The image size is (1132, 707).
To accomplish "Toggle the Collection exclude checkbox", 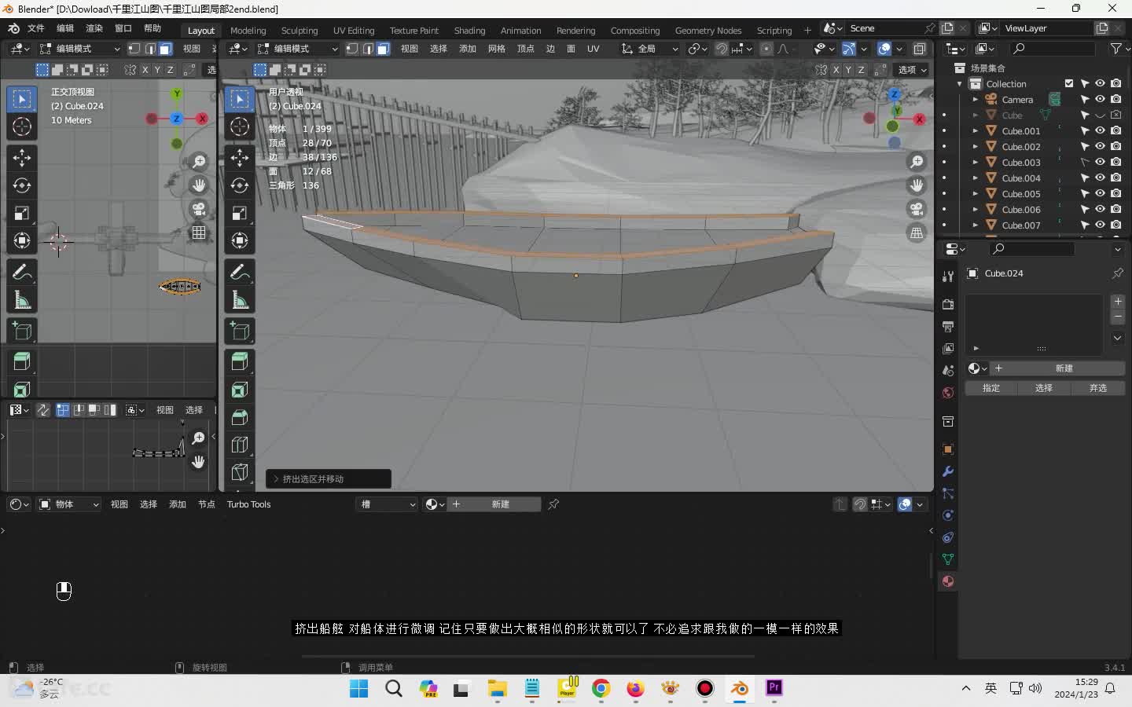I will [x=1069, y=83].
